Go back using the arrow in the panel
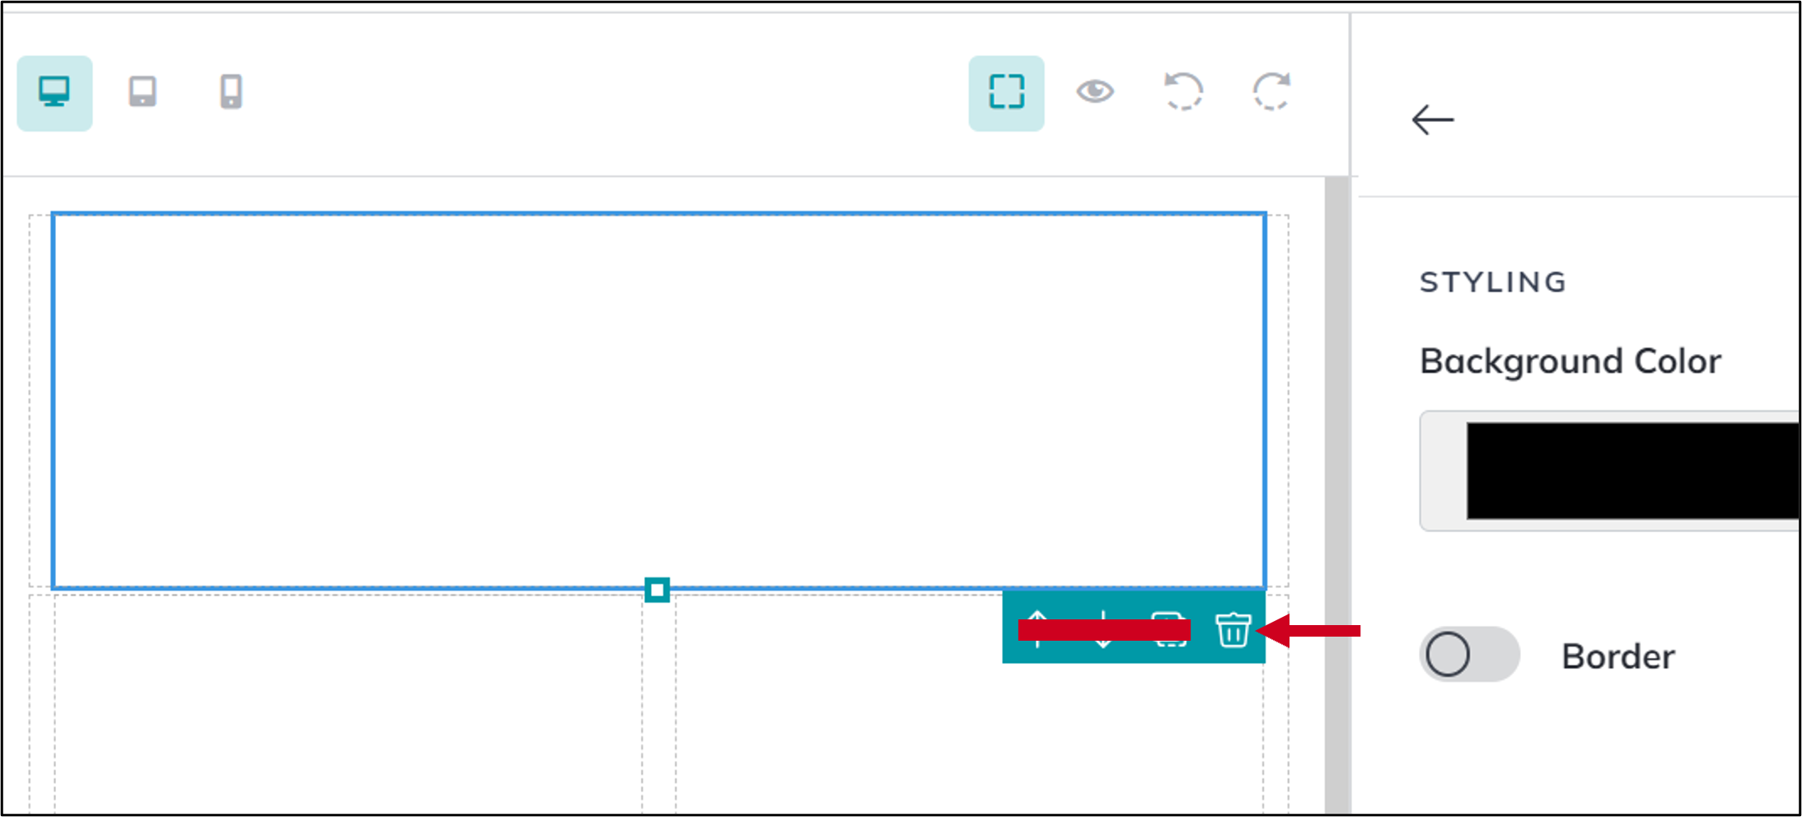 click(1432, 119)
